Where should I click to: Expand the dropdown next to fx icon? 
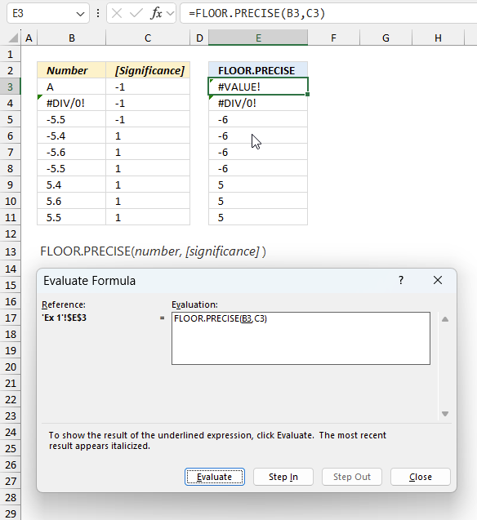[170, 14]
